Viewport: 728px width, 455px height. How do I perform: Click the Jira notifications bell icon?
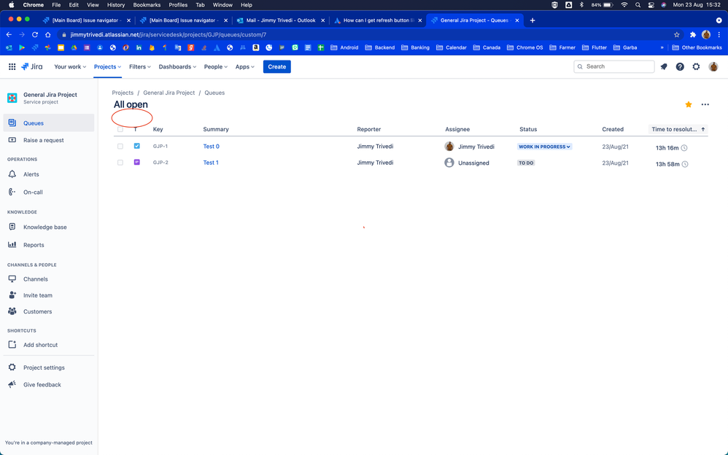coord(663,66)
